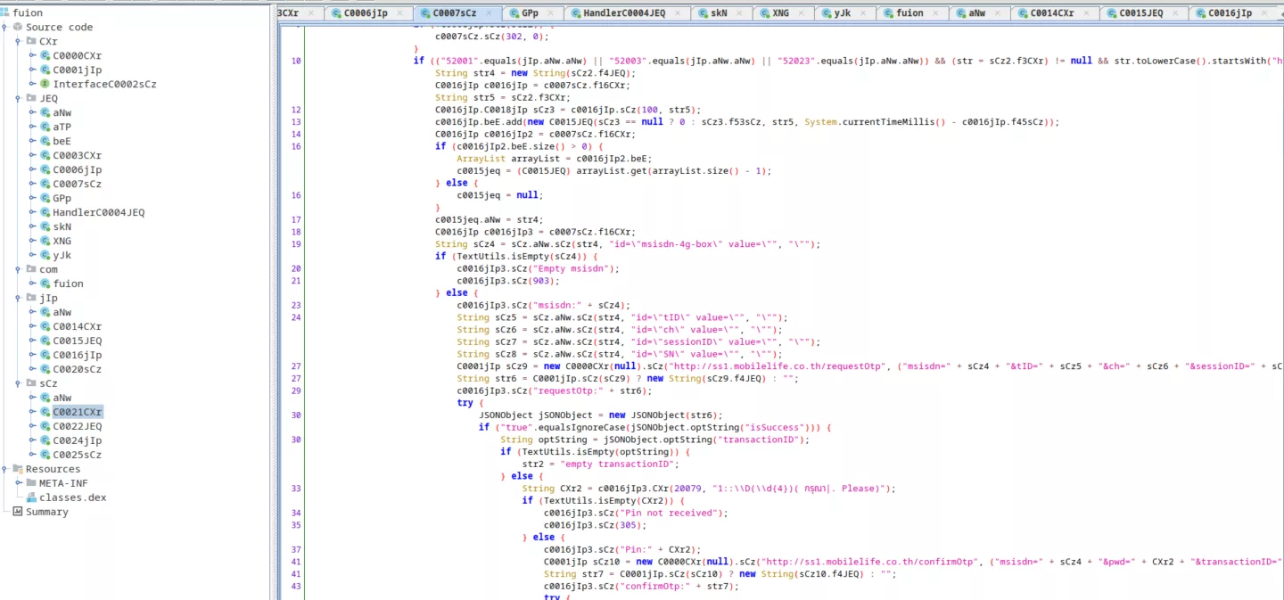The height and width of the screenshot is (600, 1284).
Task: Close the aNw tab
Action: 998,13
